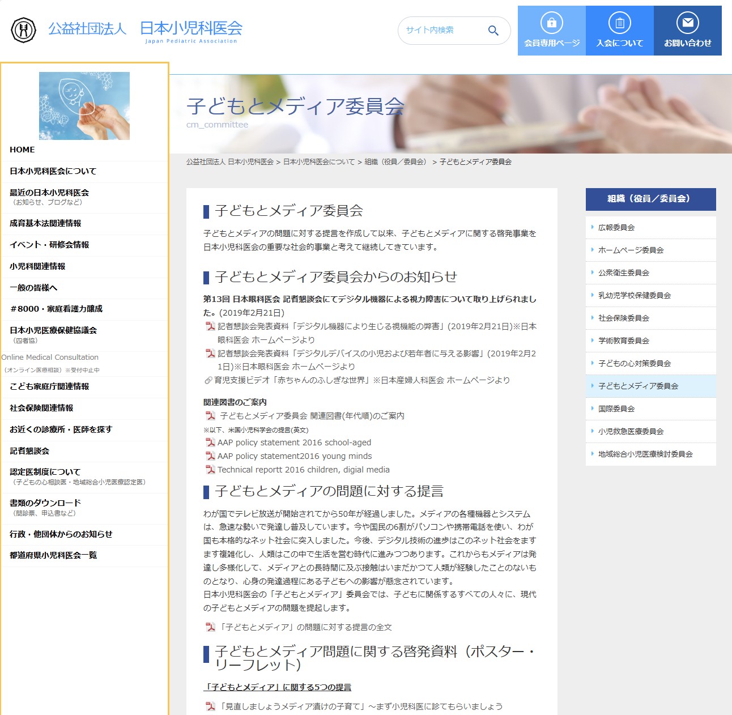
Task: Open AAP policy statement2016 young minds link
Action: [x=295, y=456]
